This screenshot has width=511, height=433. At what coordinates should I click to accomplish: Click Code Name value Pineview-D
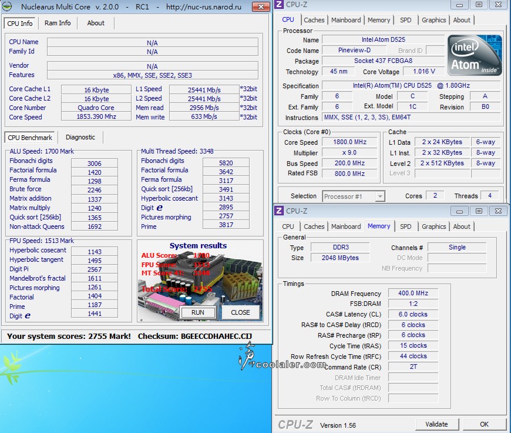[354, 50]
